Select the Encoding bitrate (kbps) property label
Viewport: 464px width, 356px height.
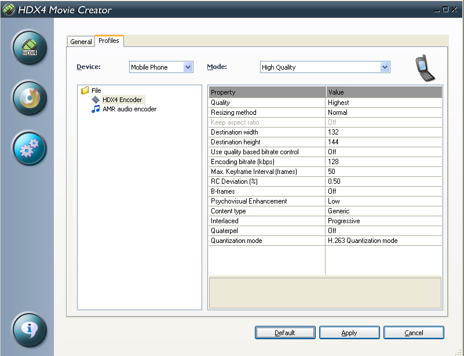(x=243, y=162)
